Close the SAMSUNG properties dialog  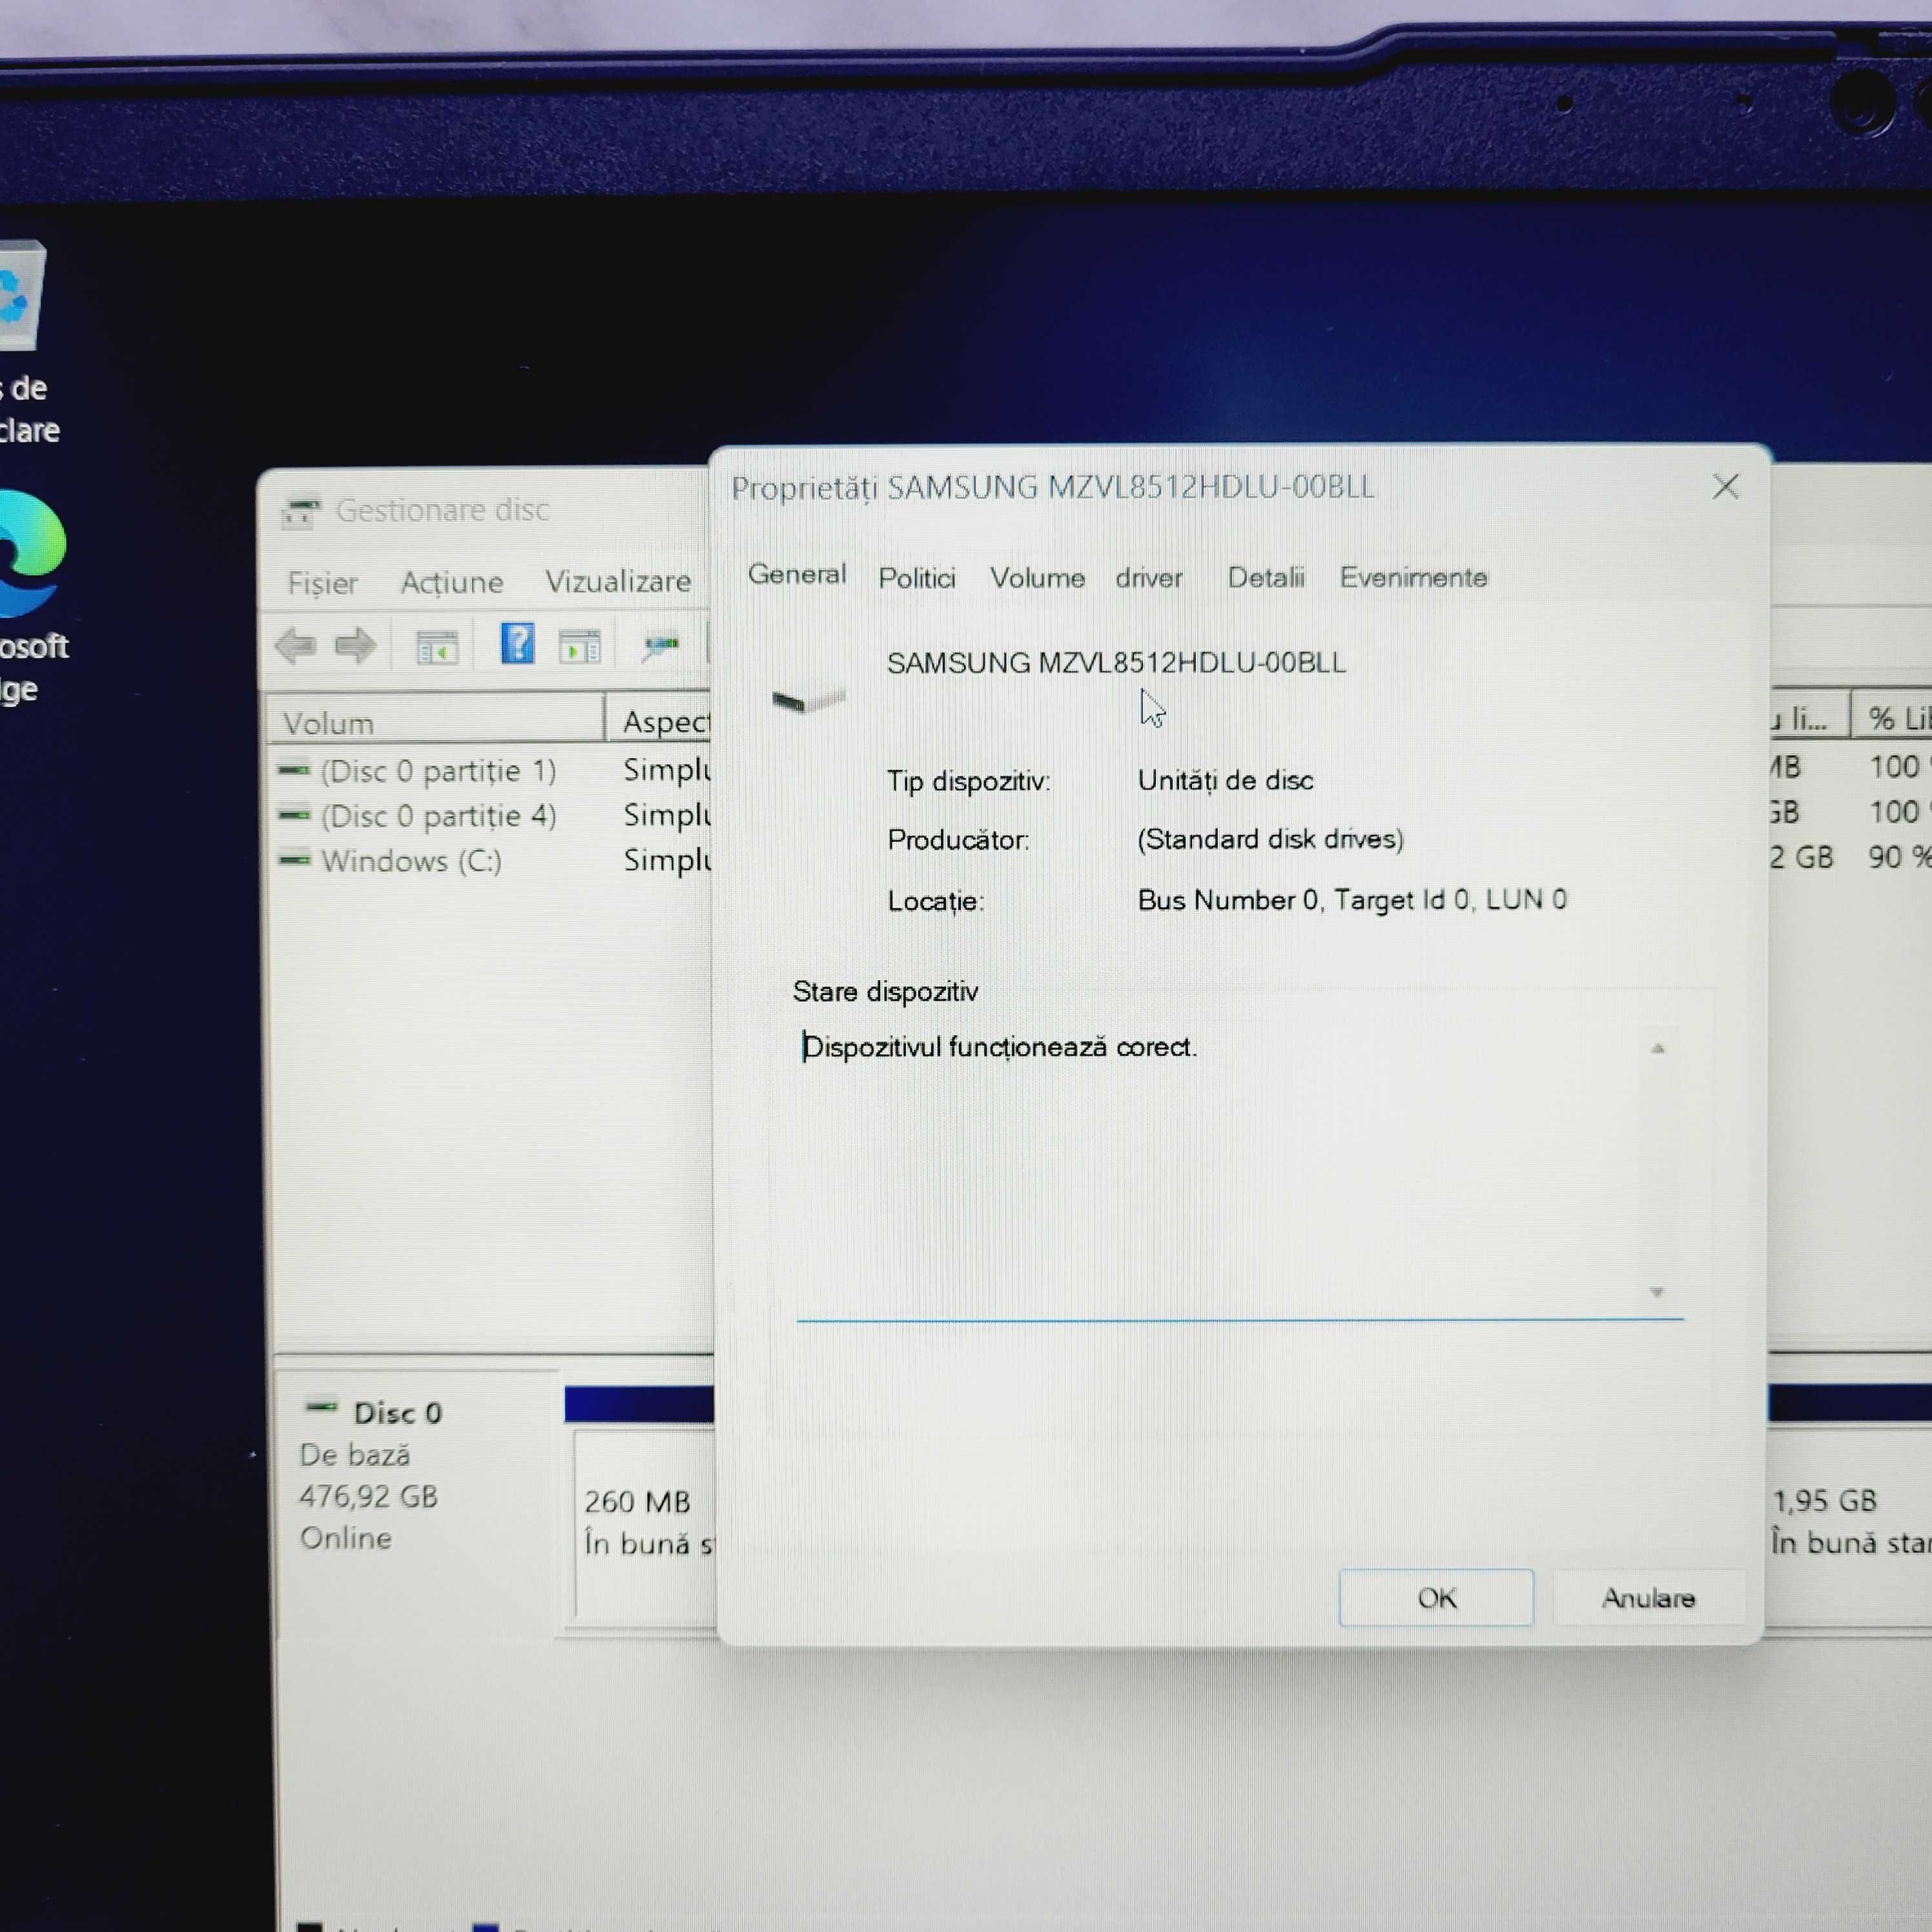tap(1725, 487)
